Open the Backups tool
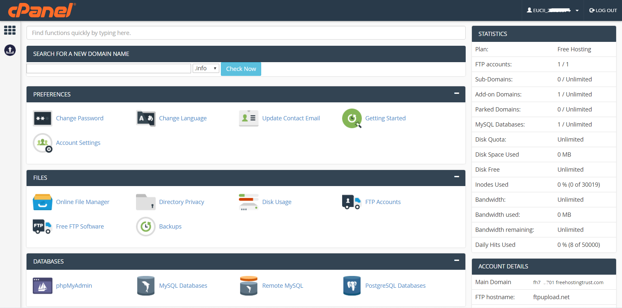 [170, 226]
